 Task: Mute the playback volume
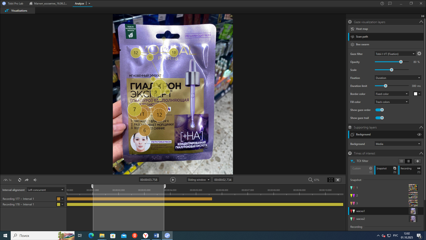click(35, 180)
